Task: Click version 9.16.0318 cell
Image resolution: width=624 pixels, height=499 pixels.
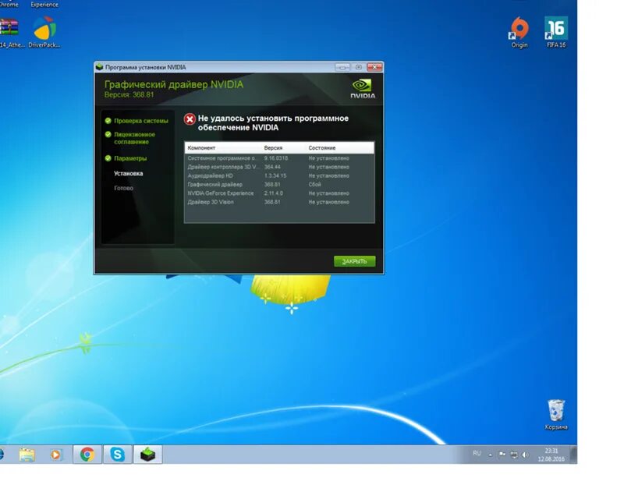Action: pos(276,158)
